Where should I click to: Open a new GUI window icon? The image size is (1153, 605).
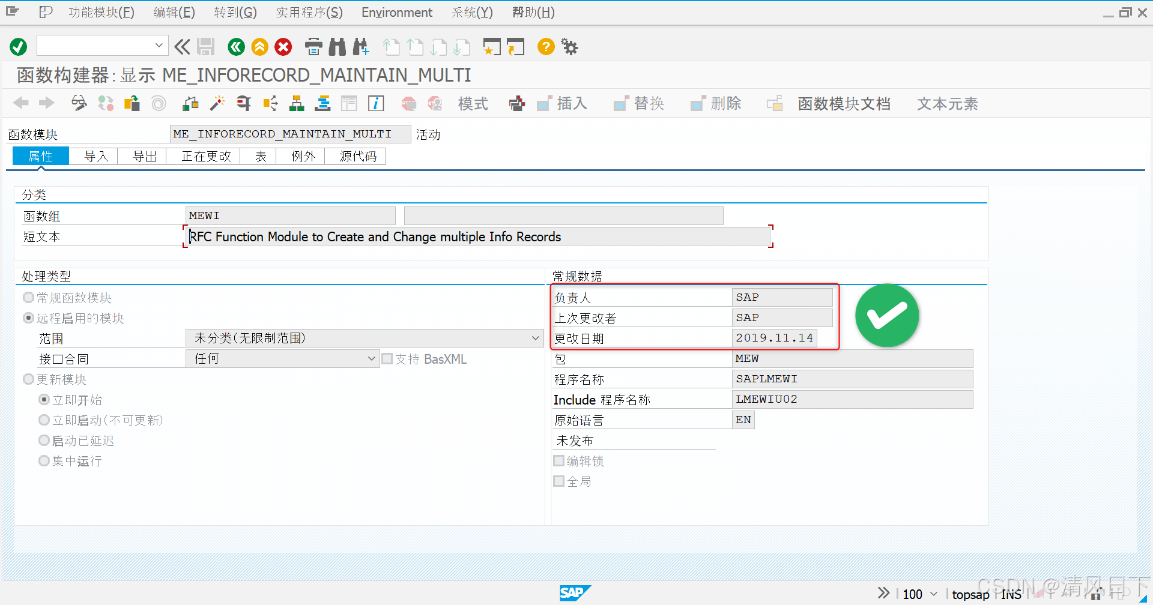(492, 47)
